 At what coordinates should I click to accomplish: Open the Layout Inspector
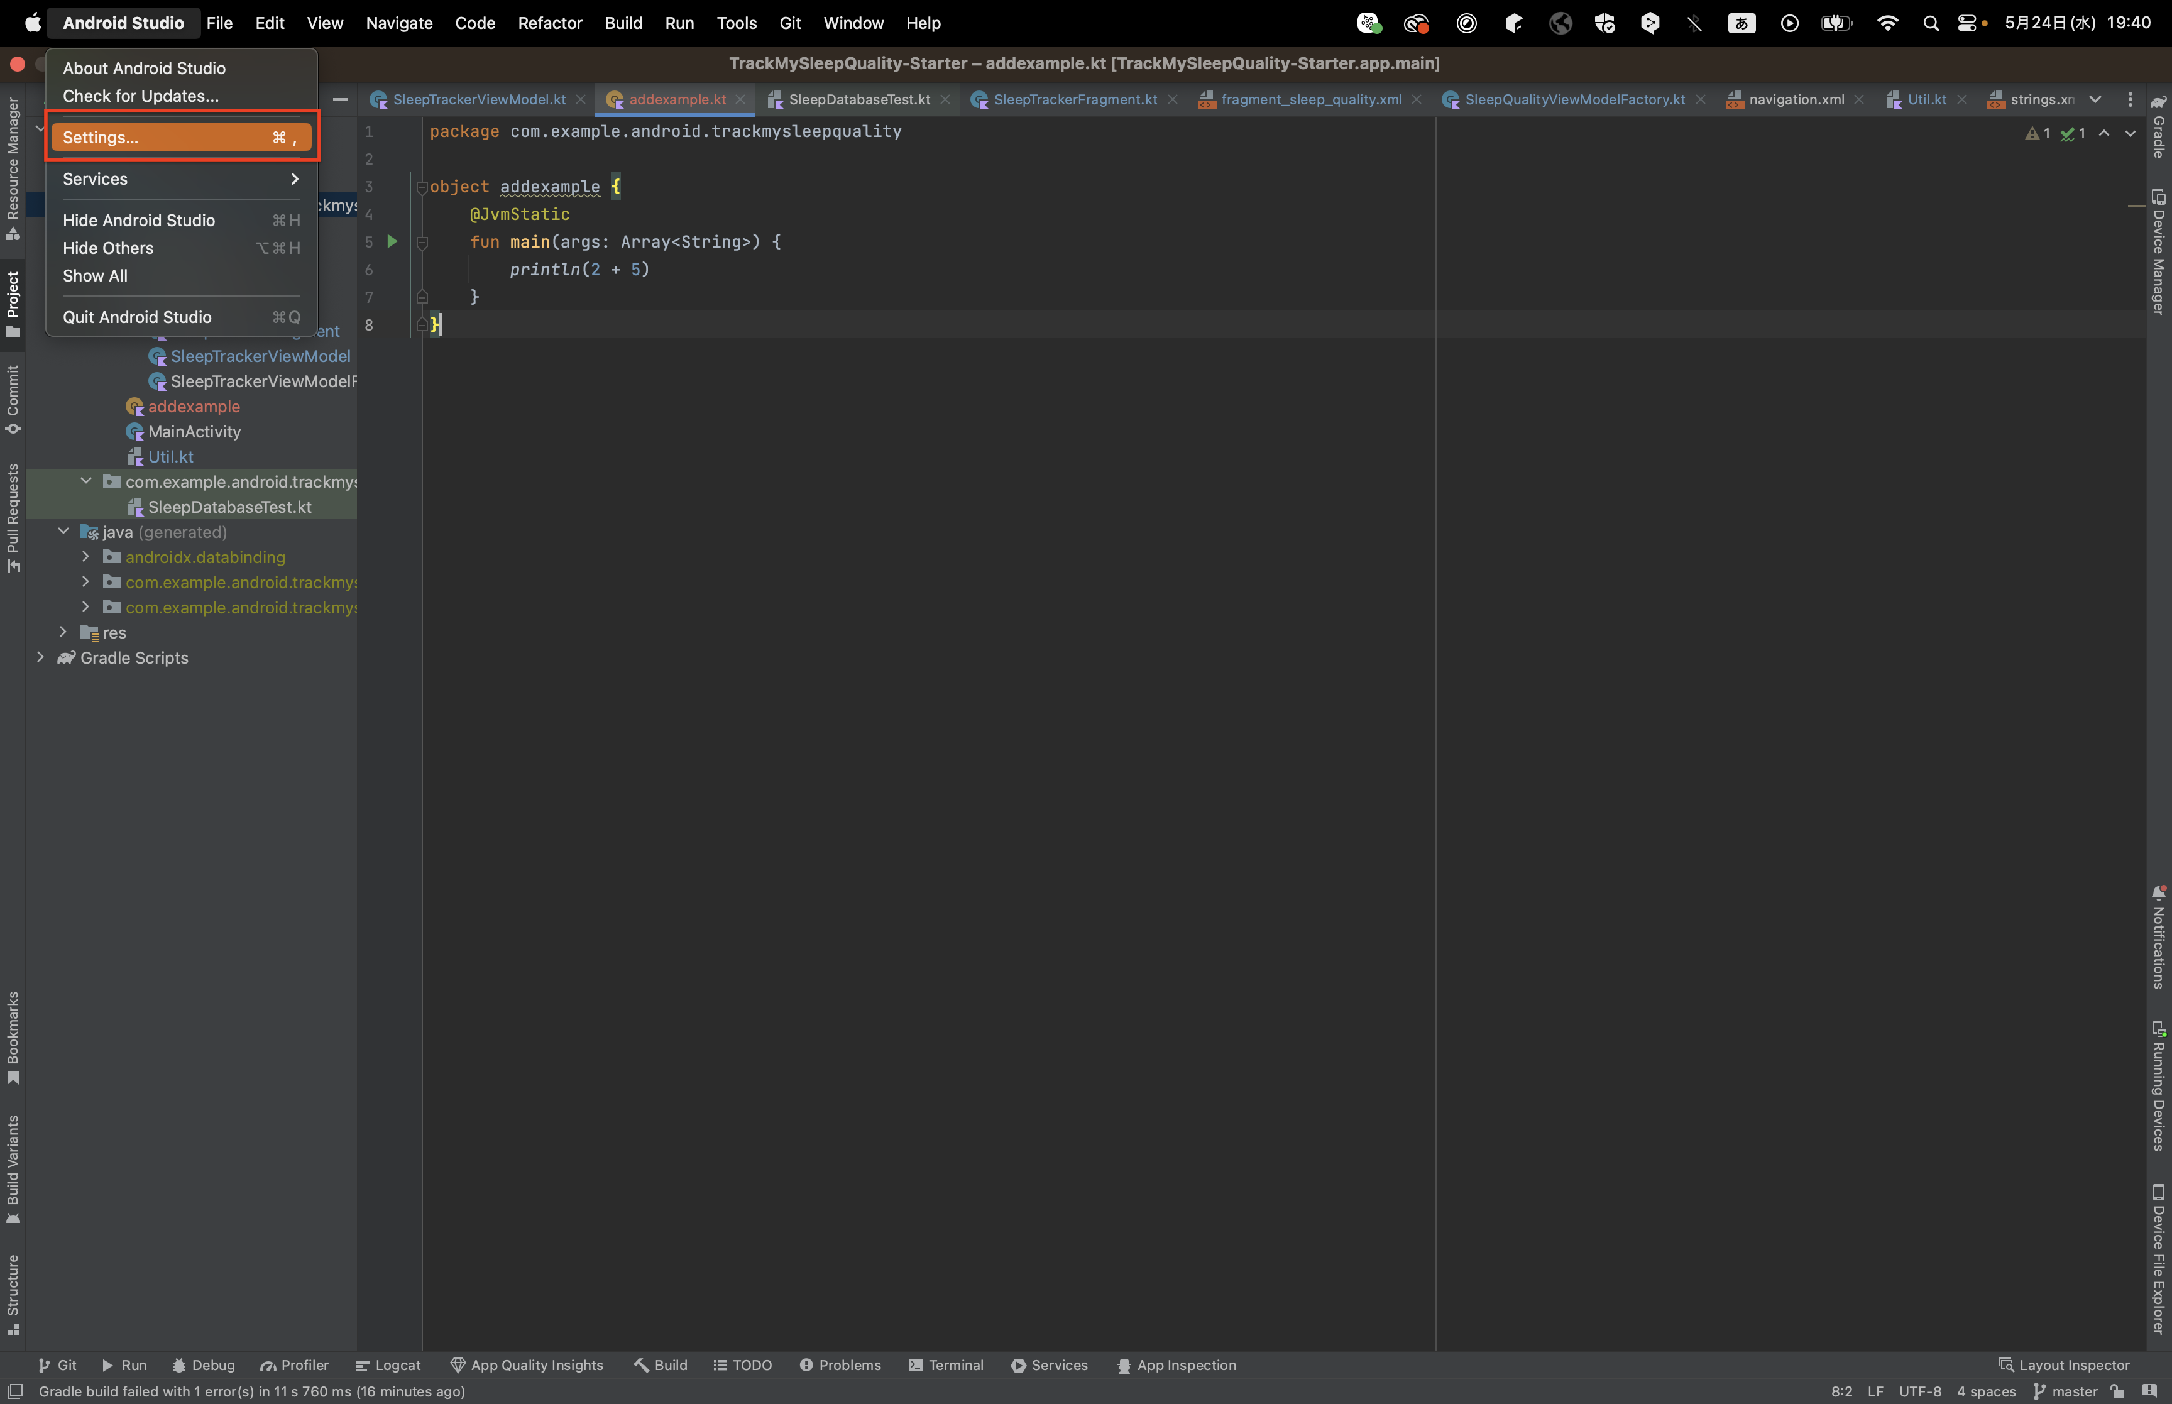click(2063, 1365)
